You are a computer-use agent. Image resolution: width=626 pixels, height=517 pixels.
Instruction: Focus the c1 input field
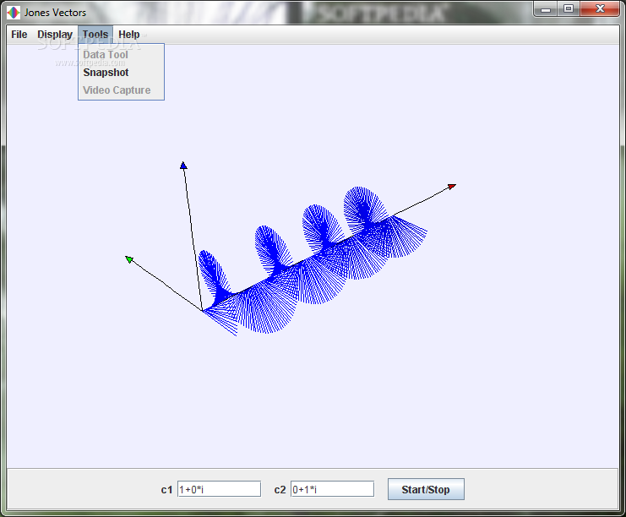tap(219, 489)
